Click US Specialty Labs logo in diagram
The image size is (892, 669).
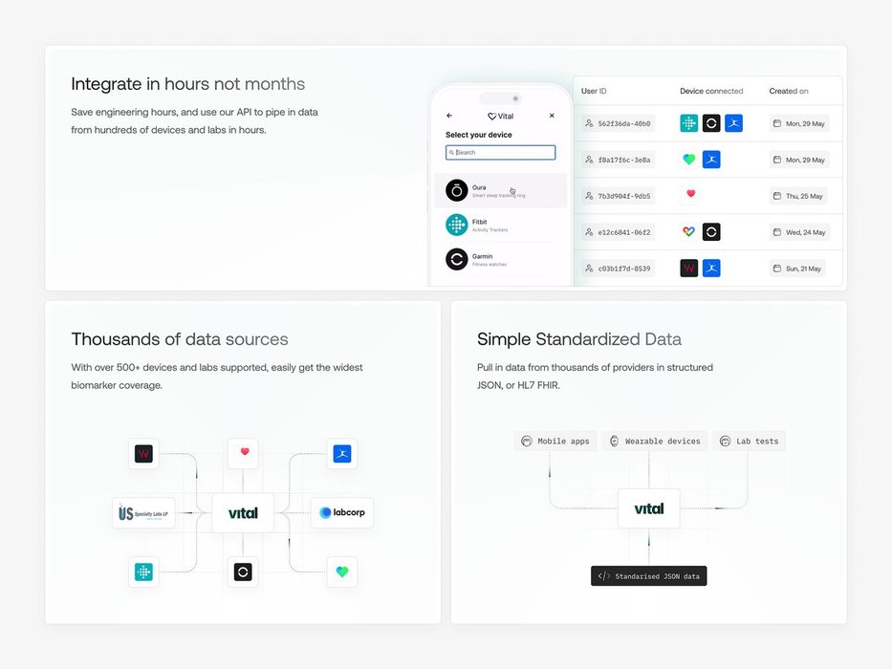point(143,513)
